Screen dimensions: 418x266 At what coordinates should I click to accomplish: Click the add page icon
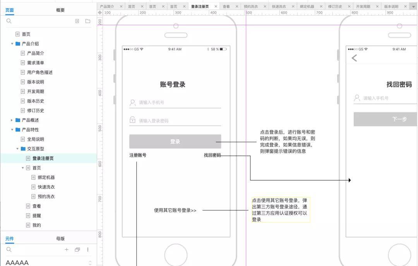pyautogui.click(x=77, y=21)
